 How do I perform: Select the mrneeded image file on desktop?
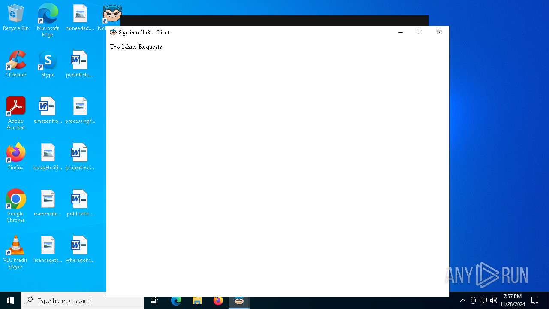click(80, 18)
